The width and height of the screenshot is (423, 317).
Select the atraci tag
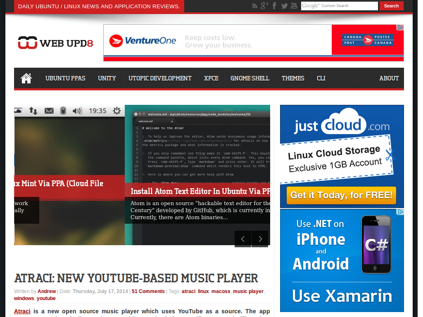(188, 291)
